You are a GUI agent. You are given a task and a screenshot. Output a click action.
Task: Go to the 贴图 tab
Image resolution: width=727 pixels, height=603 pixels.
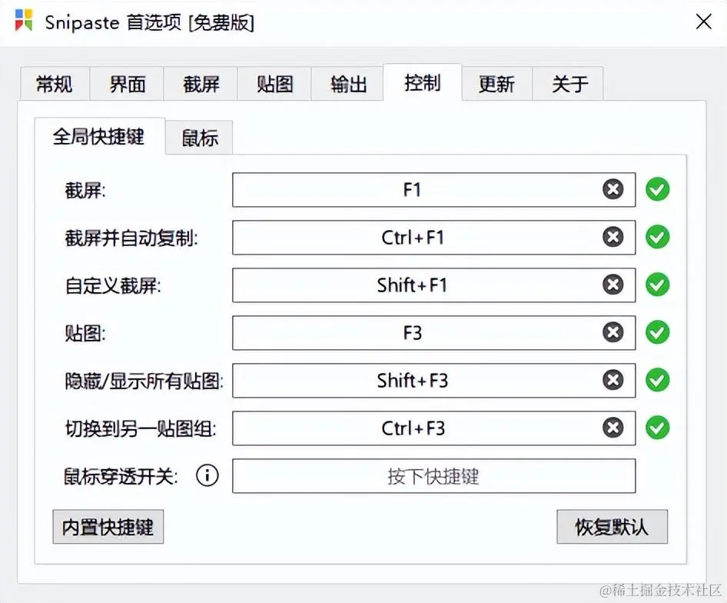coord(274,84)
